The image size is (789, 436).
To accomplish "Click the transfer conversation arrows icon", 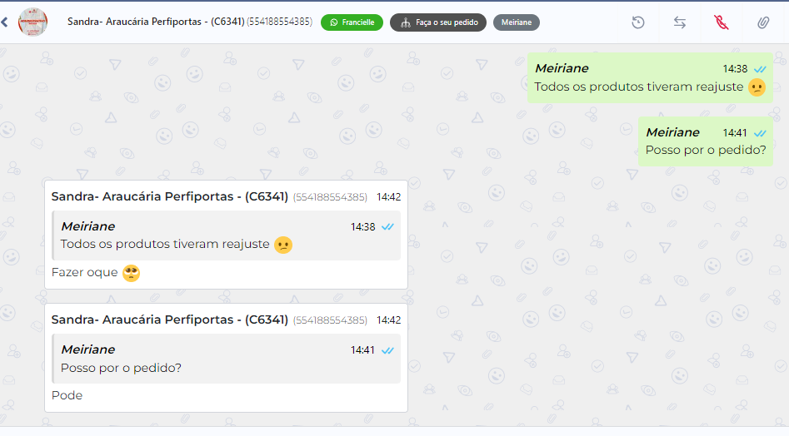I will 680,22.
